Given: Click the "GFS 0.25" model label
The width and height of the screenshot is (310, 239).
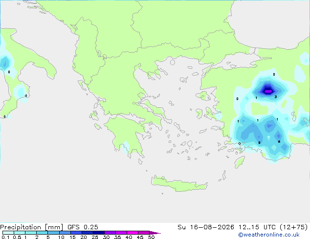Looking at the screenshot, I should click(x=83, y=227).
